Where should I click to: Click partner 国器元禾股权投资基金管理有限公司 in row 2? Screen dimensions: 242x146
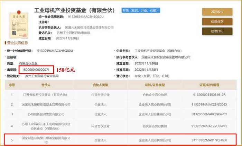coord(46,105)
